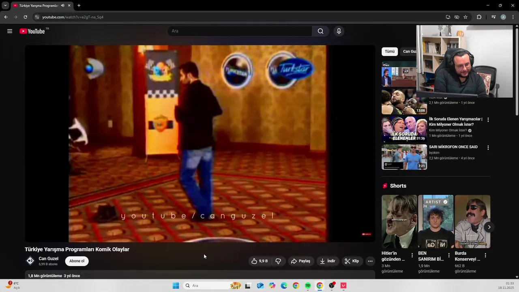This screenshot has width=519, height=292.
Task: Open Task View from taskbar
Action: 248,286
